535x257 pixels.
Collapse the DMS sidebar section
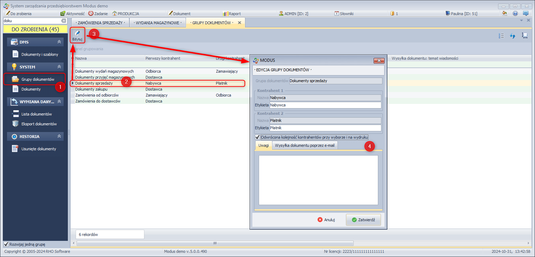59,42
